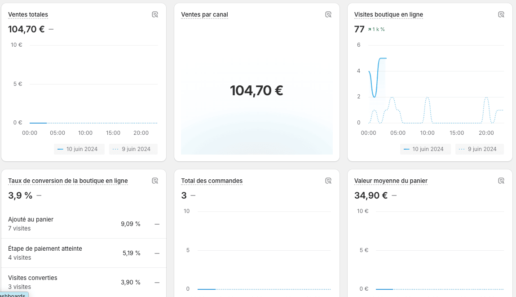This screenshot has width=516, height=297.
Task: Select the Visites converties row
Action: [x=84, y=282]
